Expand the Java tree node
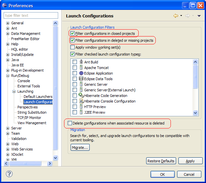Screen dimensions: 206x183 click(8, 60)
